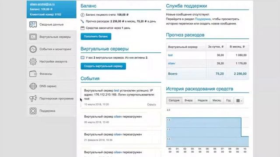Click the Прогноз расходов heading
The height and width of the screenshot is (157, 280).
point(185,35)
